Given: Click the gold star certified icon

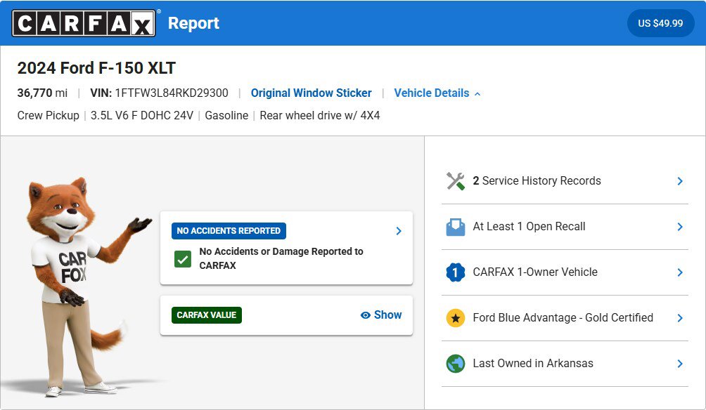Looking at the screenshot, I should click(x=455, y=318).
